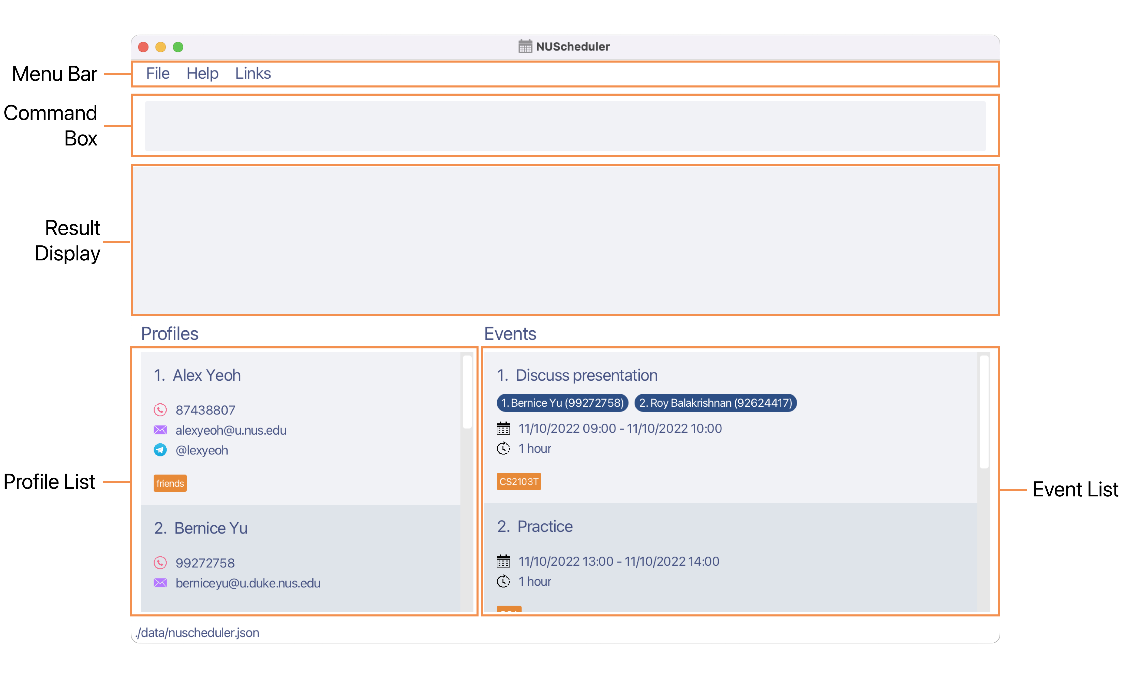Click date range 11/10/2022 09:00 - 11/10/2022 10:00
The height and width of the screenshot is (678, 1131).
click(x=620, y=428)
